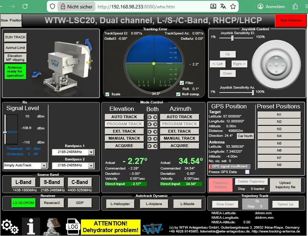
Task: Toggle LS-28-DRSM receiver
Action: click(x=23, y=203)
